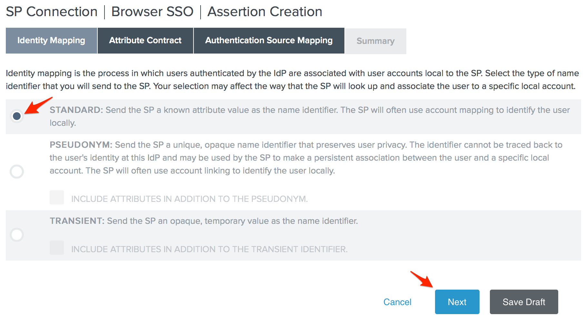The height and width of the screenshot is (318, 585).
Task: Tick the pseudonym include-attributes checkbox
Action: coord(57,197)
